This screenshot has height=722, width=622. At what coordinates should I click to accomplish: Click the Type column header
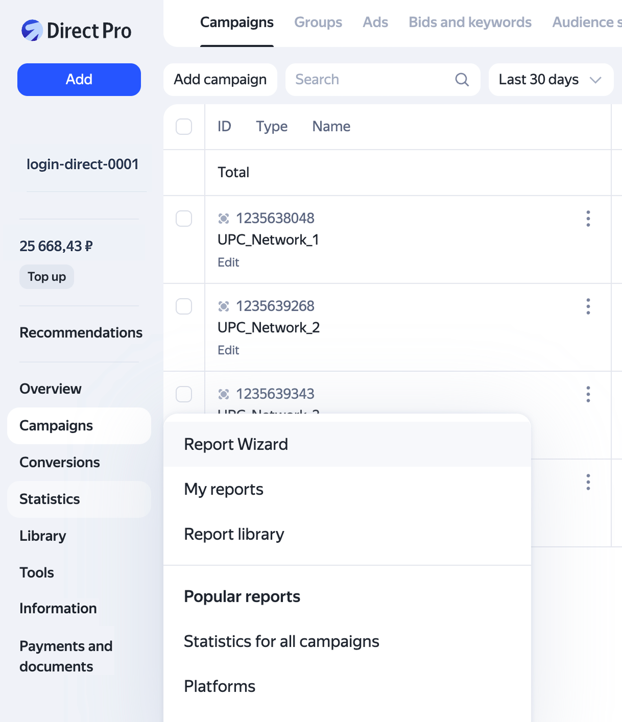[272, 127]
